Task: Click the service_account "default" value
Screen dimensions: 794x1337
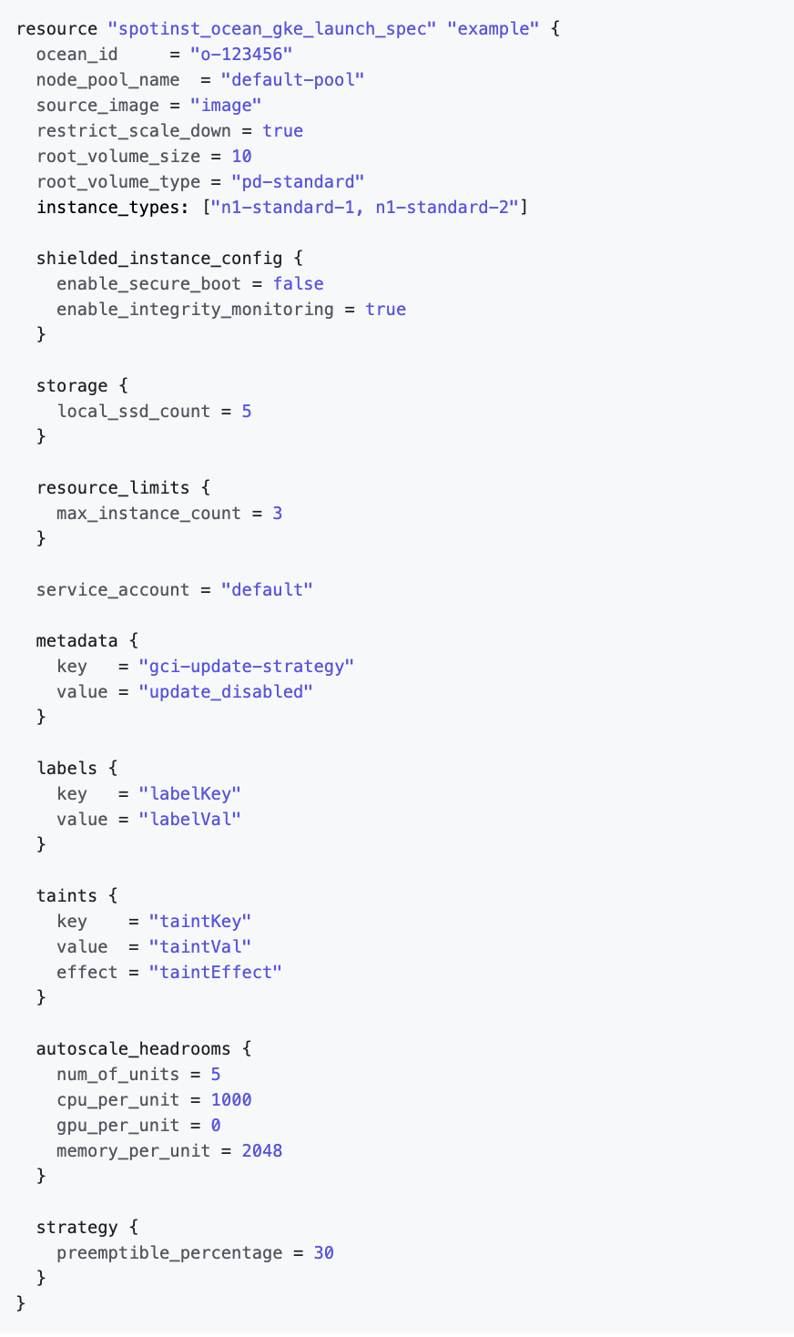Action: [267, 590]
